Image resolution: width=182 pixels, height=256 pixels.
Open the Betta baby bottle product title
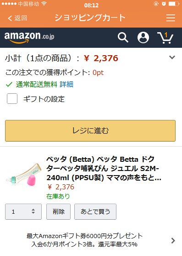tap(104, 169)
